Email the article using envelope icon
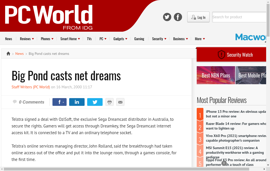 pyautogui.click(x=120, y=102)
